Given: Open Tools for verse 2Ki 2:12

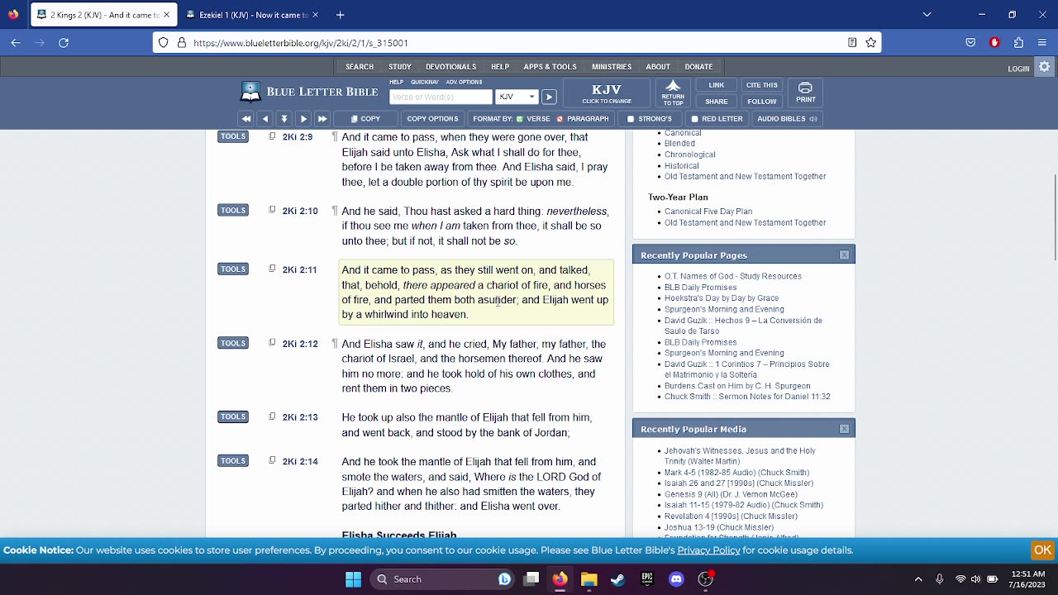Looking at the screenshot, I should [x=233, y=343].
